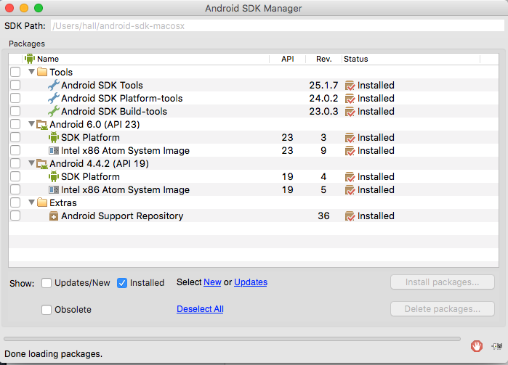Click the Android SDK Build-tools green wrench icon
This screenshot has width=508, height=365.
coord(53,112)
